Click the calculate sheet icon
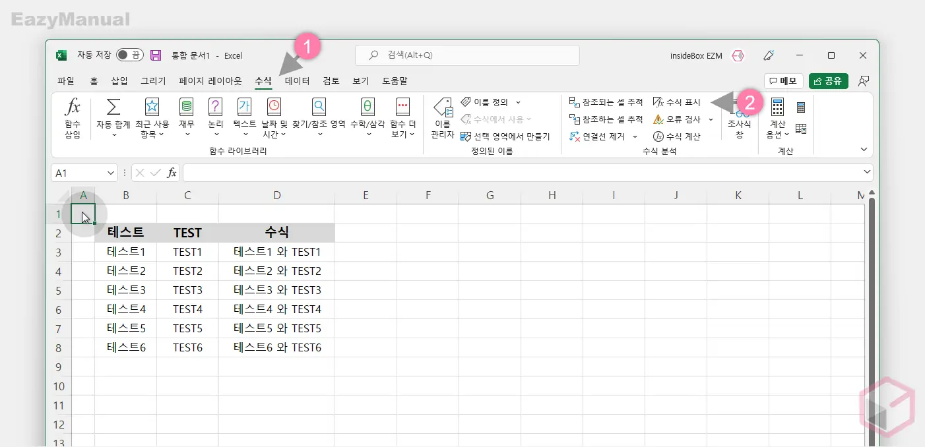The height and width of the screenshot is (447, 925). click(801, 129)
